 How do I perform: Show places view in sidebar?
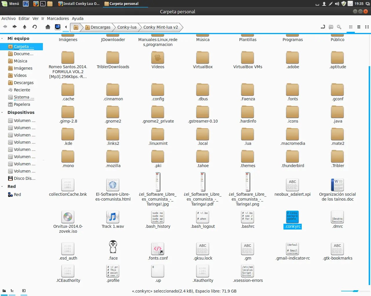(x=4, y=291)
